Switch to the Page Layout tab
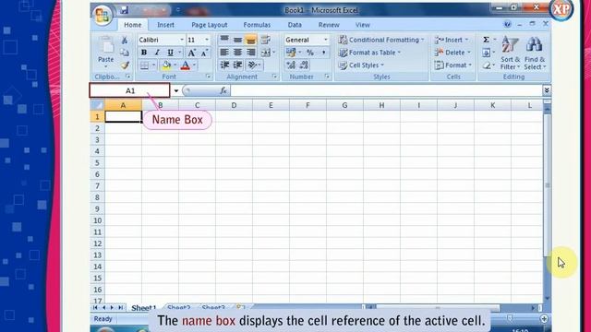Screen dimensions: 591x332 (210, 25)
